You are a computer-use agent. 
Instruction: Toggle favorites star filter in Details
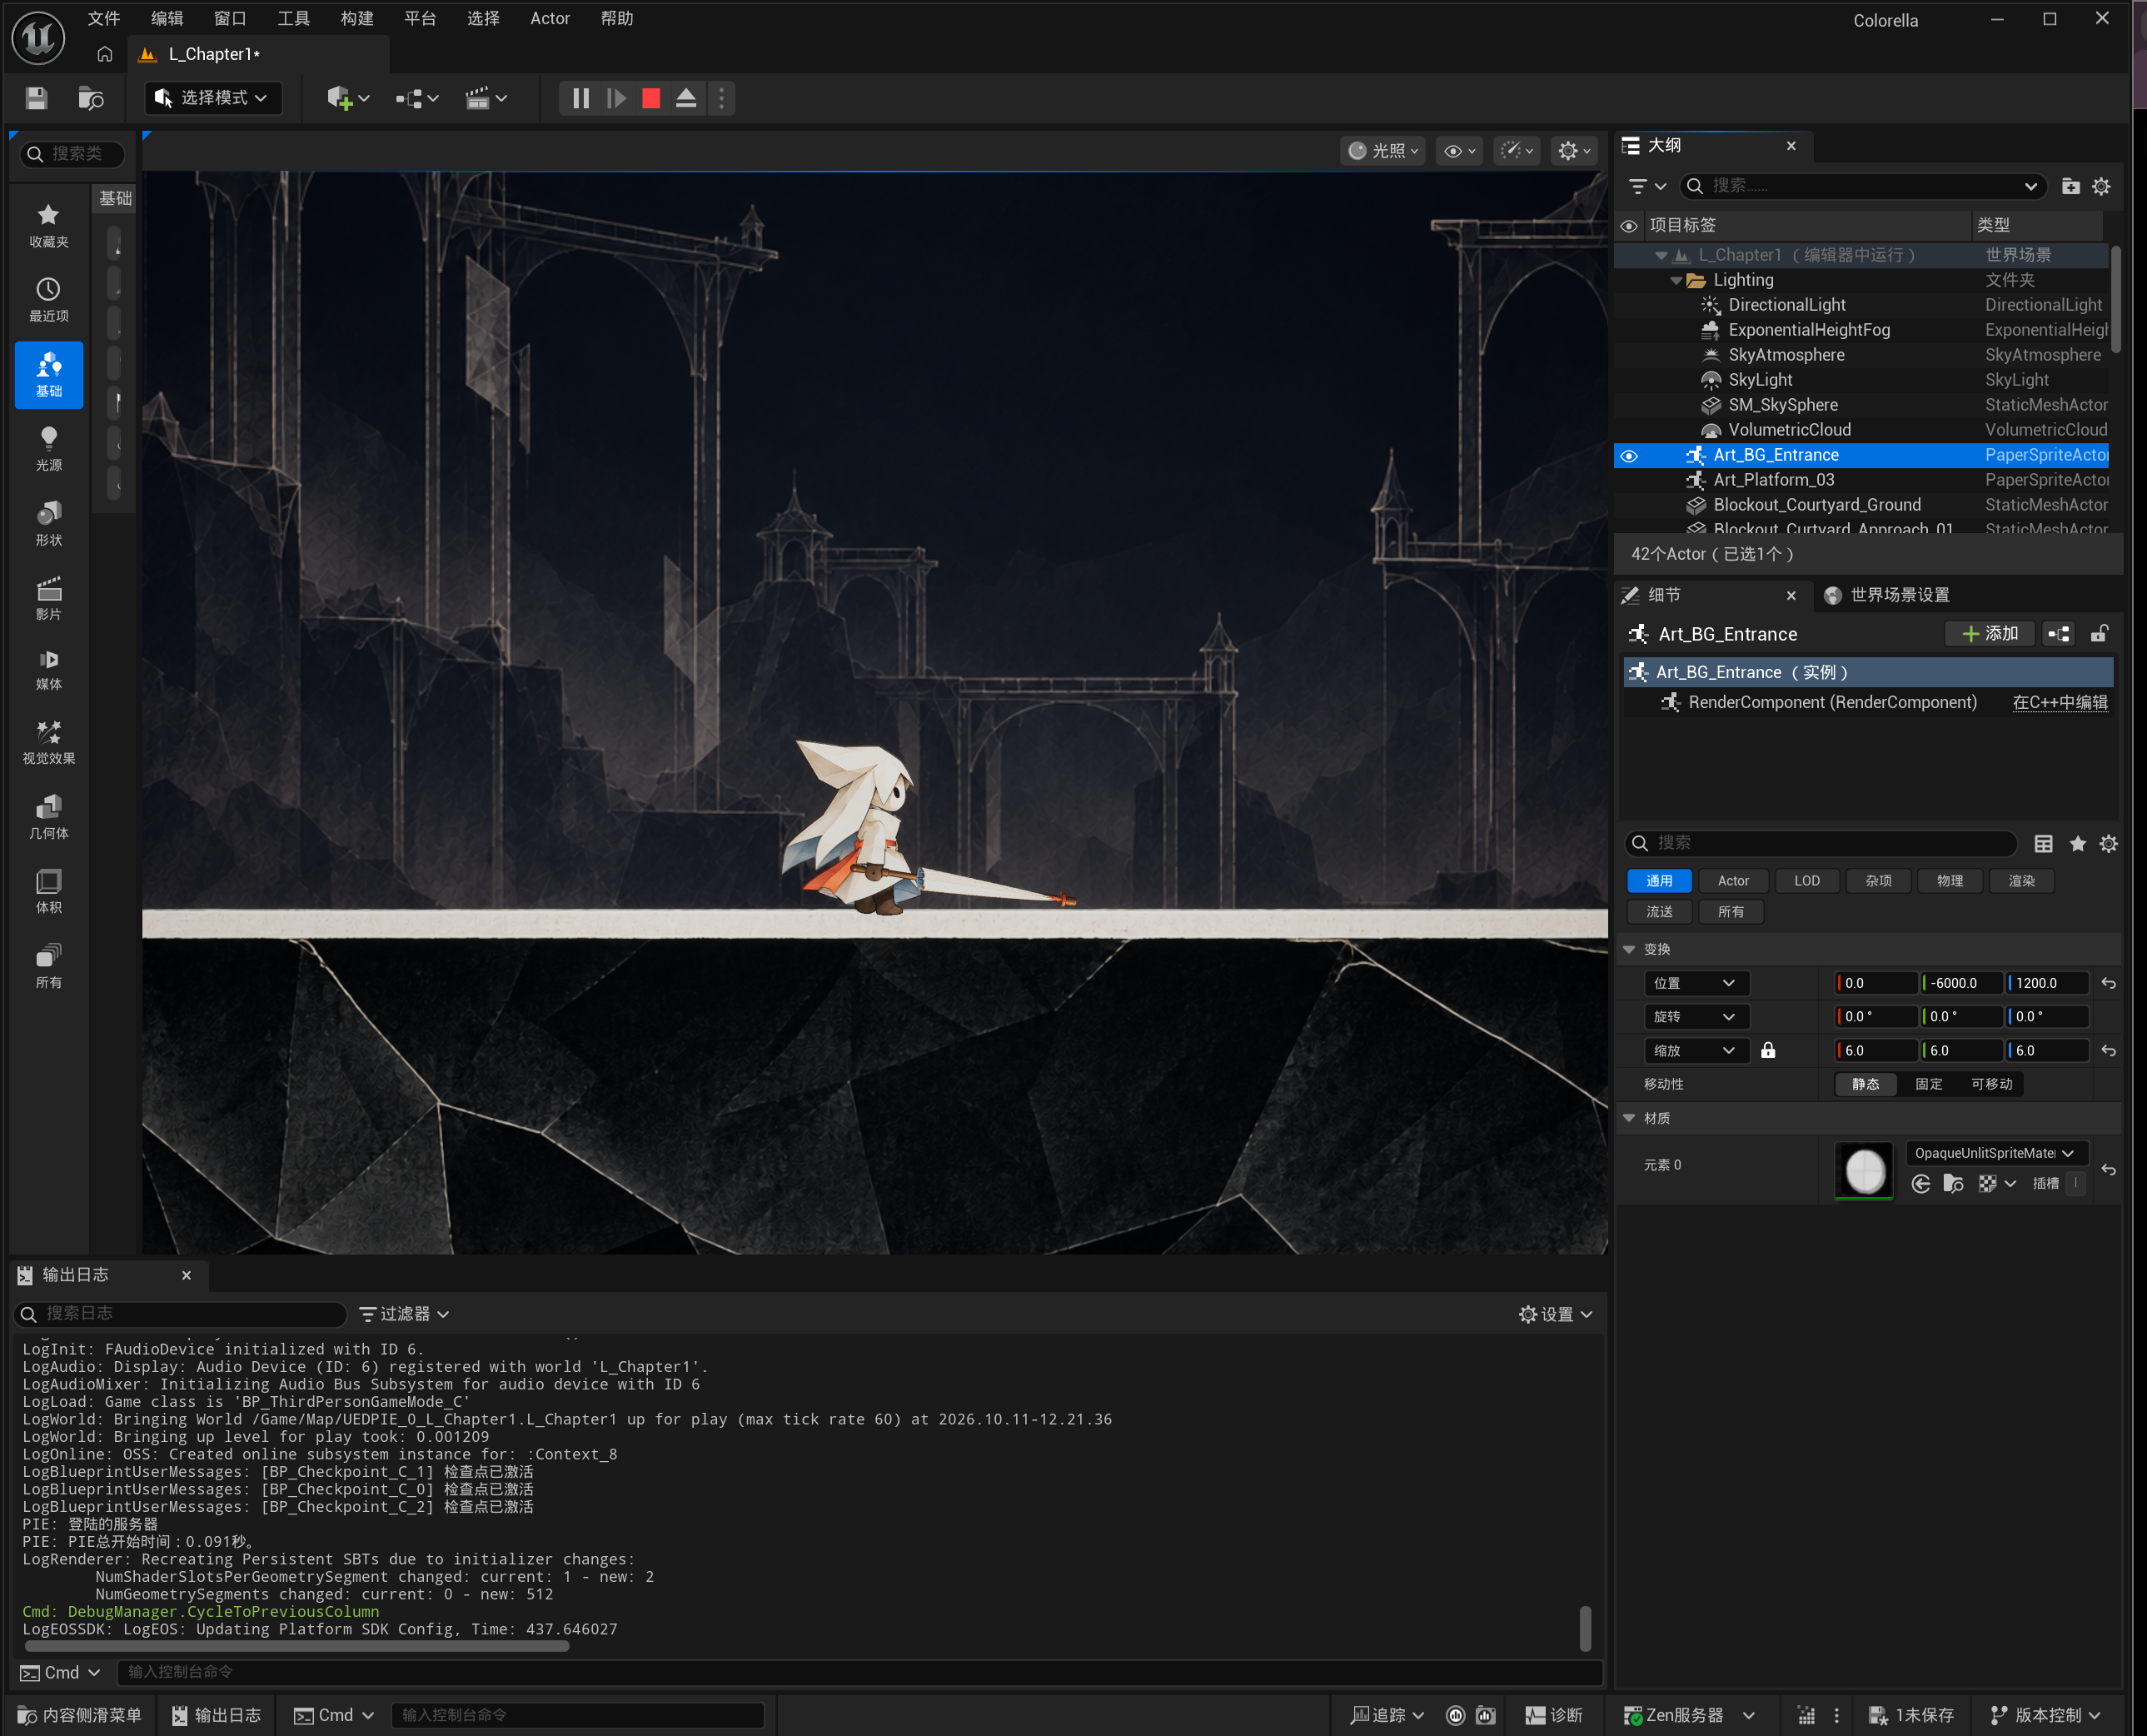(x=2077, y=844)
